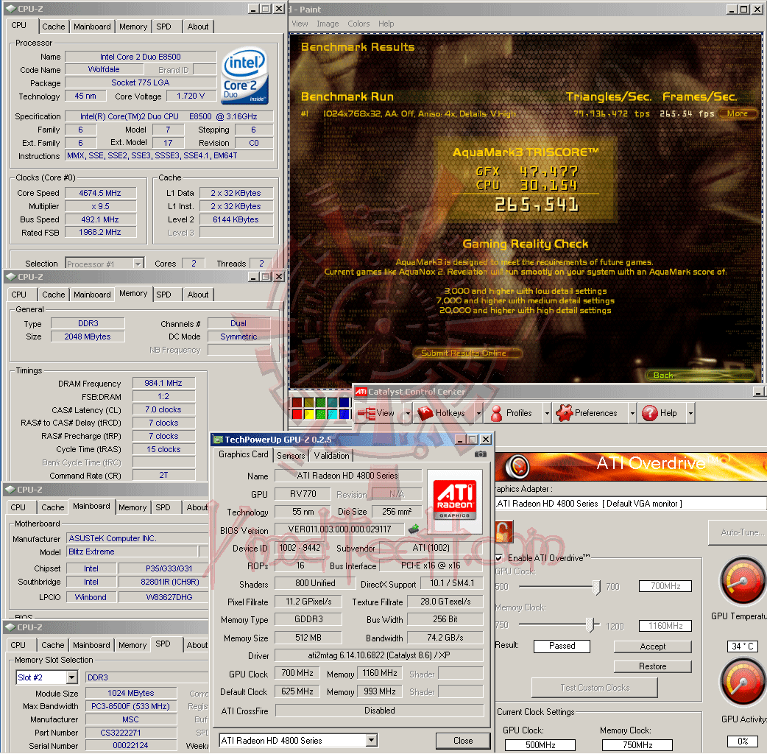Image resolution: width=767 pixels, height=754 pixels.
Task: Click the Test Custom Clocks button
Action: click(594, 688)
